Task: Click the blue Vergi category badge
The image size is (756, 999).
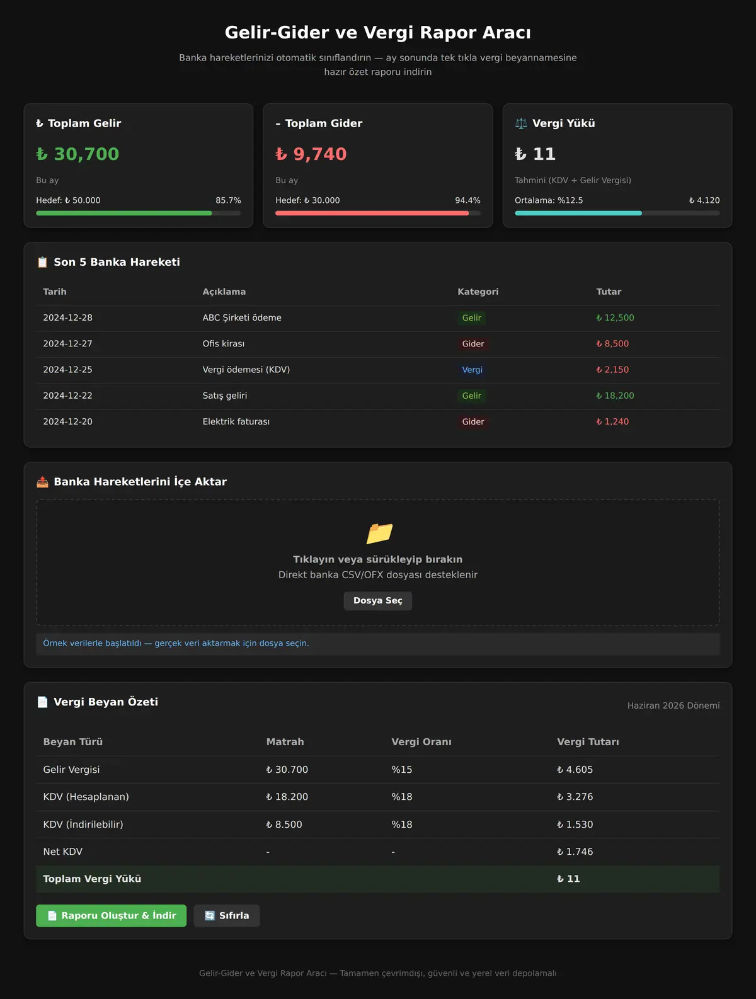Action: point(472,370)
